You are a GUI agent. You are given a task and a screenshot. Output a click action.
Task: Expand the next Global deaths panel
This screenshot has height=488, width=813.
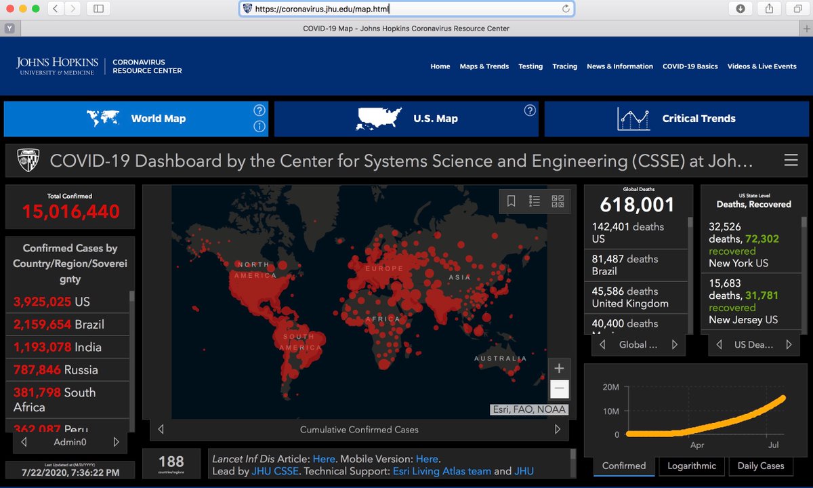[675, 344]
